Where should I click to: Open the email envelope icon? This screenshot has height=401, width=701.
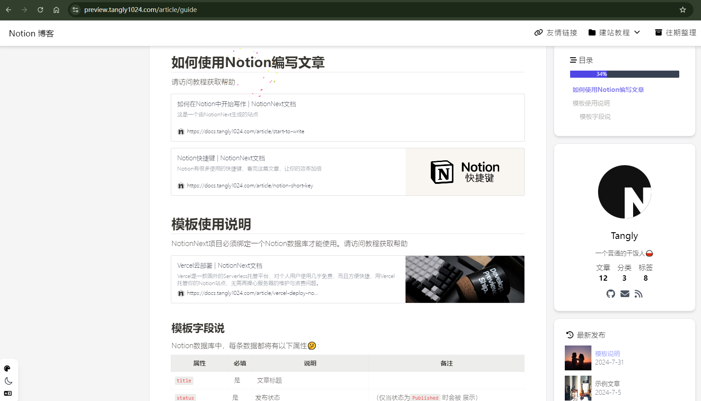tap(625, 294)
